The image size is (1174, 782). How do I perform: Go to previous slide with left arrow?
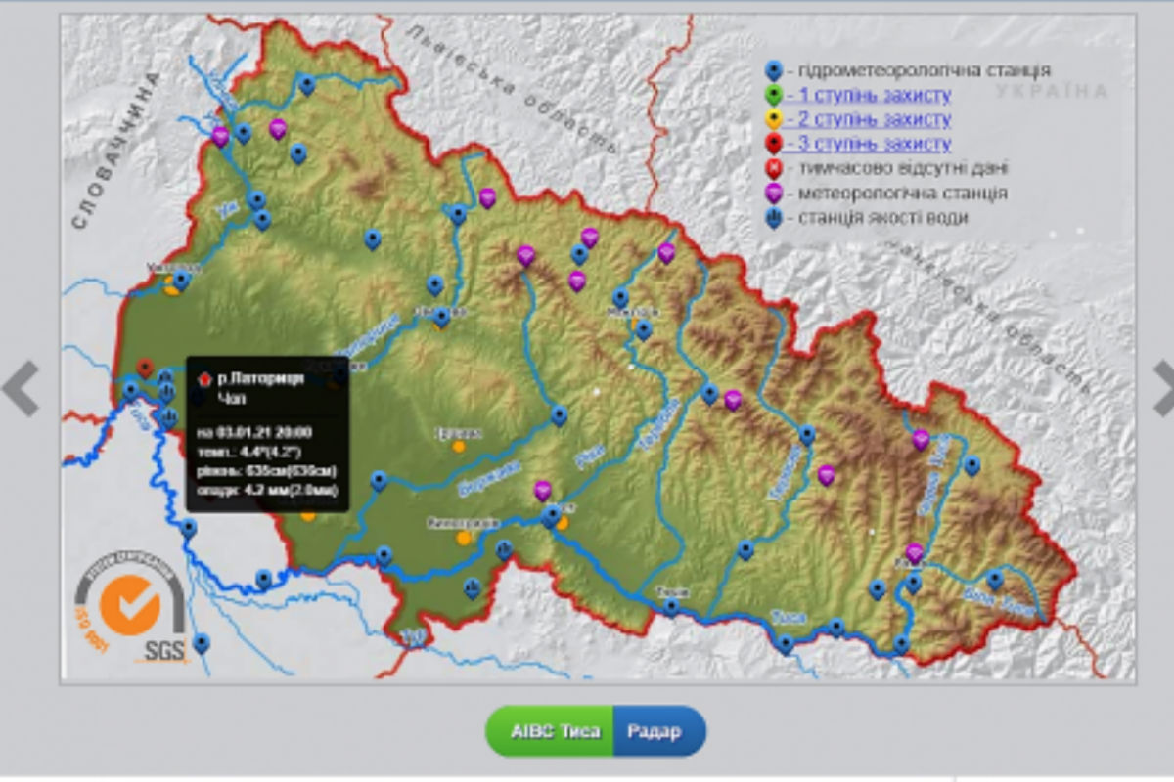coord(21,388)
